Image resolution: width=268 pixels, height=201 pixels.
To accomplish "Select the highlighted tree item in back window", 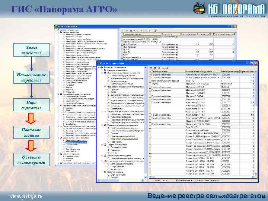I will coord(76,142).
